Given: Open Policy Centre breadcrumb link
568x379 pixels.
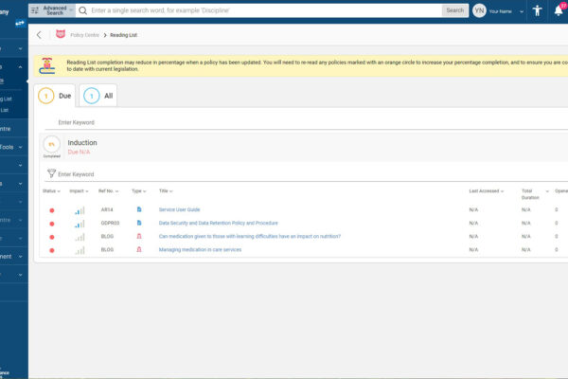Looking at the screenshot, I should [x=84, y=35].
